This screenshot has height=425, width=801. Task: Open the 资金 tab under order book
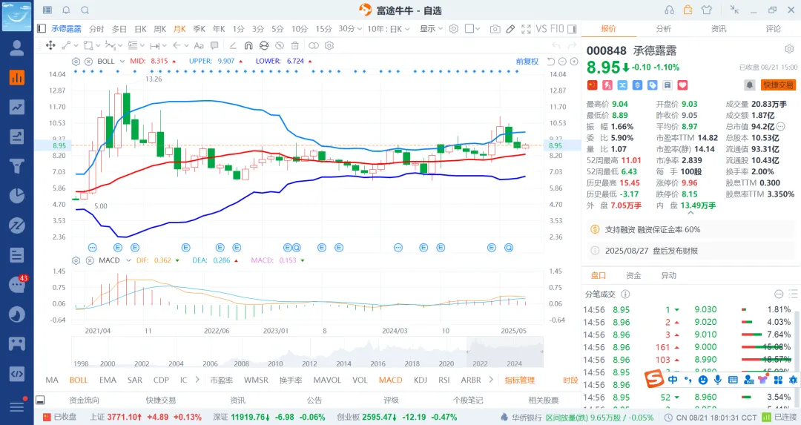(633, 275)
